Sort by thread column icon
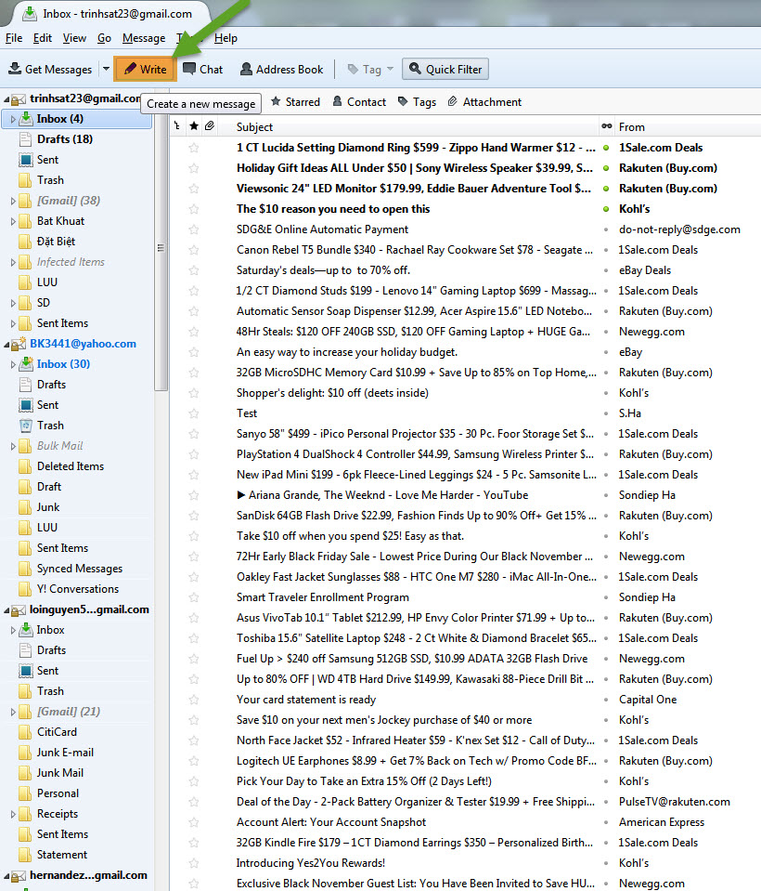Viewport: 761px width, 891px height. 177,126
